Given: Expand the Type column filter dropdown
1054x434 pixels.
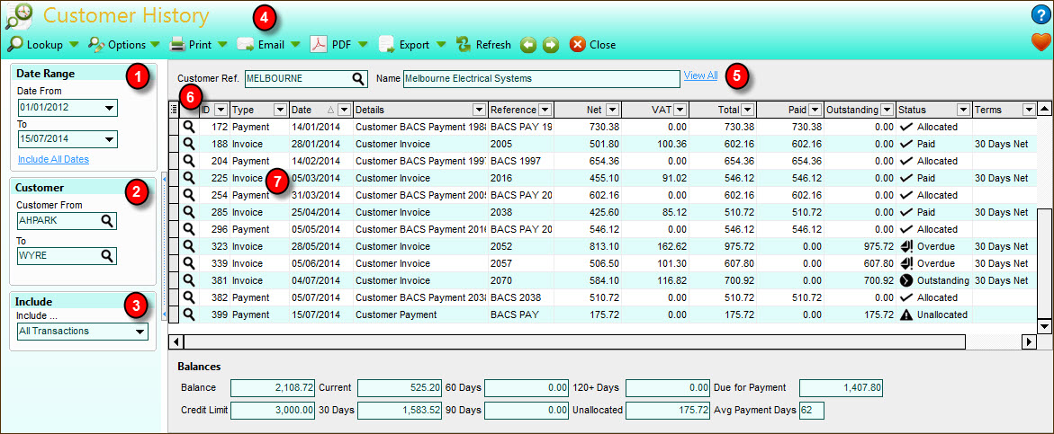Looking at the screenshot, I should [279, 110].
